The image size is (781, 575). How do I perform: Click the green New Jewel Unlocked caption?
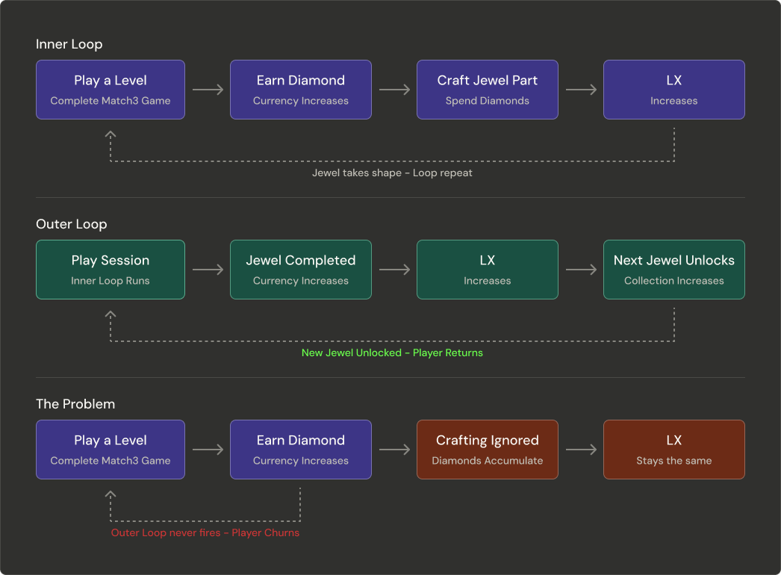[392, 352]
